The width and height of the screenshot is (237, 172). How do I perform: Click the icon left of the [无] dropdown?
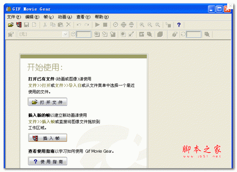11,34
